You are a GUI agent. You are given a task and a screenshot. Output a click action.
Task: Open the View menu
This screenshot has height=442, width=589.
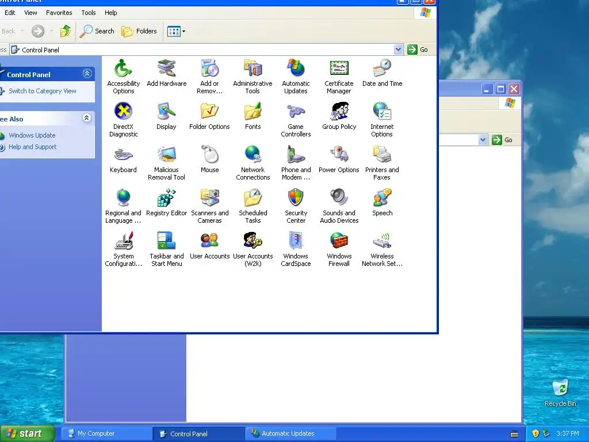click(31, 13)
